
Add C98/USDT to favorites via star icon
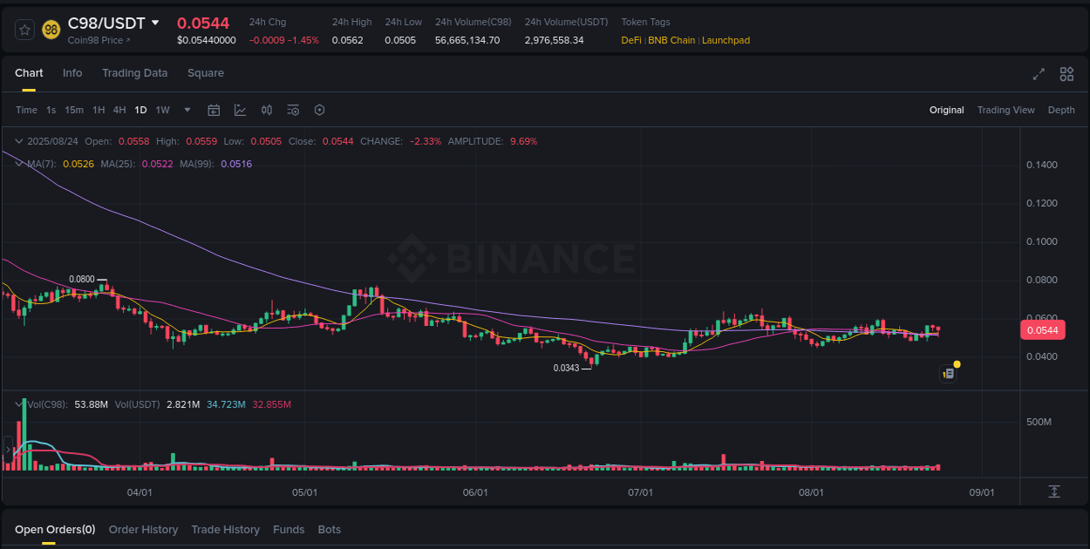coord(24,29)
